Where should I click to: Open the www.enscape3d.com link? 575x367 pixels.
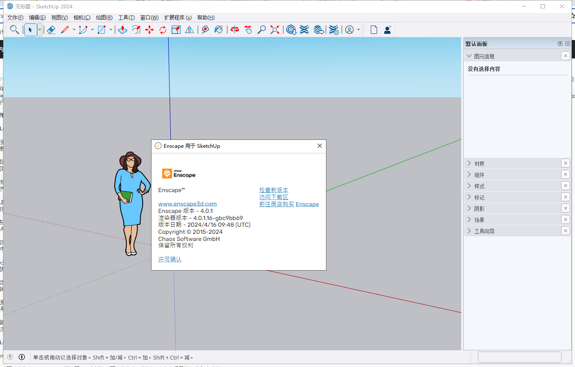187,204
